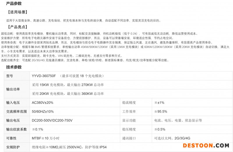Click the 技术参数 heading

click(x=14, y=67)
